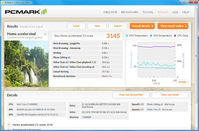
Task: Click the CPU Clock legend square
Action: [175, 36]
